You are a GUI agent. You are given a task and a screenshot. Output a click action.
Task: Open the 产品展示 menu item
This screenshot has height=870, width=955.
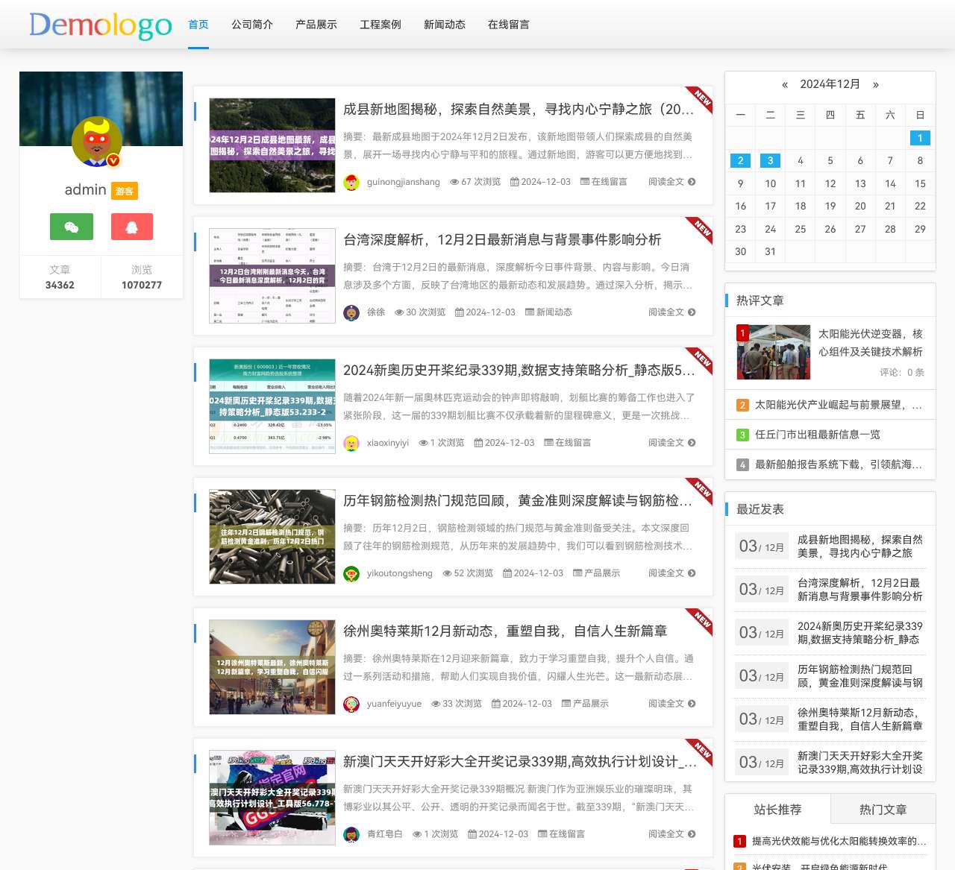(x=316, y=25)
